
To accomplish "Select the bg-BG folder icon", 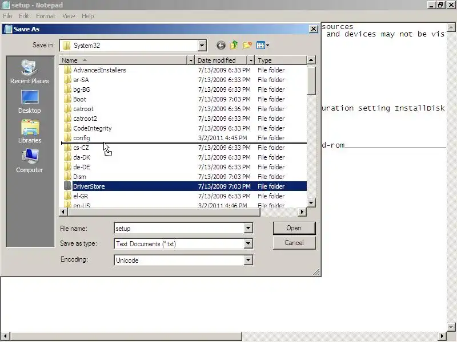I will (x=67, y=89).
